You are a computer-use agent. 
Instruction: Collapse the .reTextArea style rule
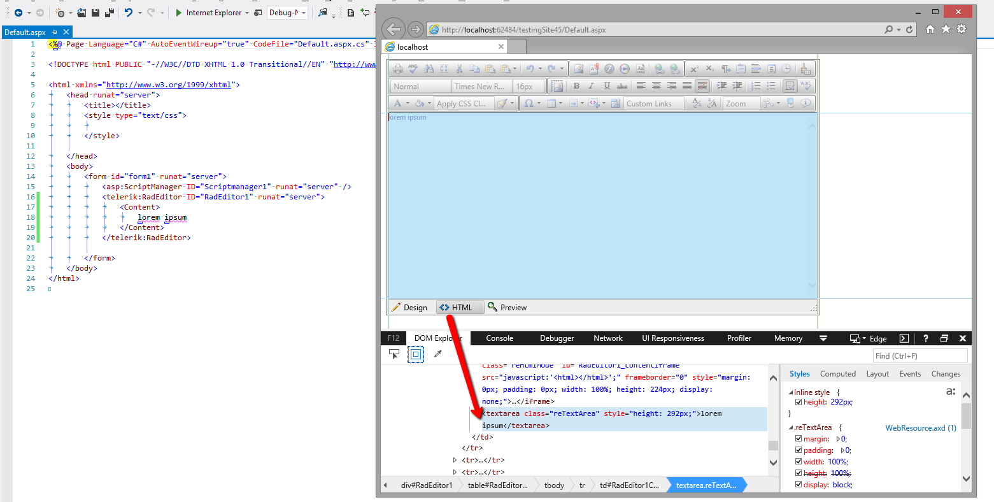tap(791, 427)
